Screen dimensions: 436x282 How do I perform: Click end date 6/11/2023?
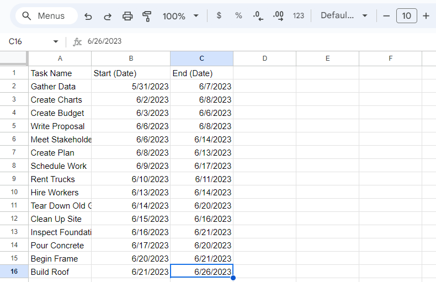click(201, 179)
